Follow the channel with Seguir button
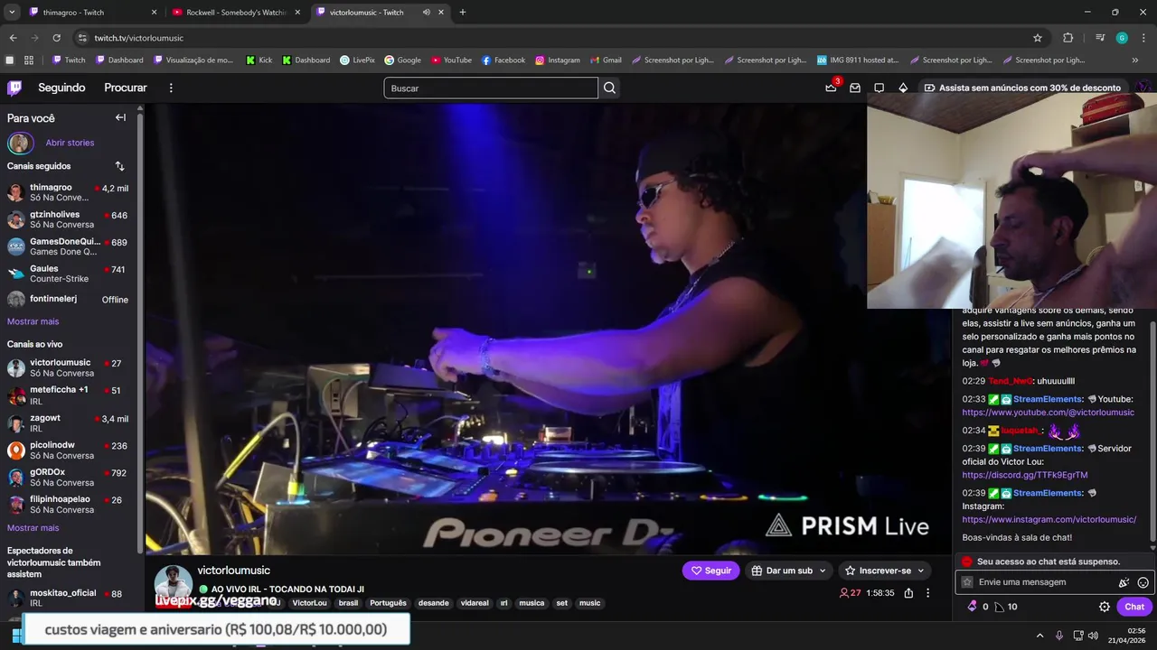 pyautogui.click(x=710, y=571)
